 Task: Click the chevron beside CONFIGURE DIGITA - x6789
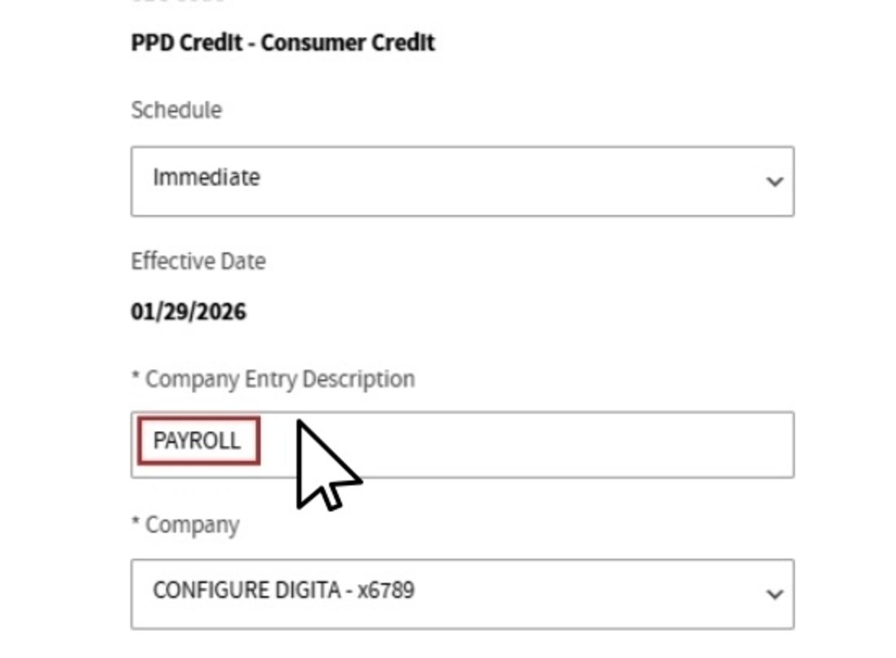pos(774,593)
